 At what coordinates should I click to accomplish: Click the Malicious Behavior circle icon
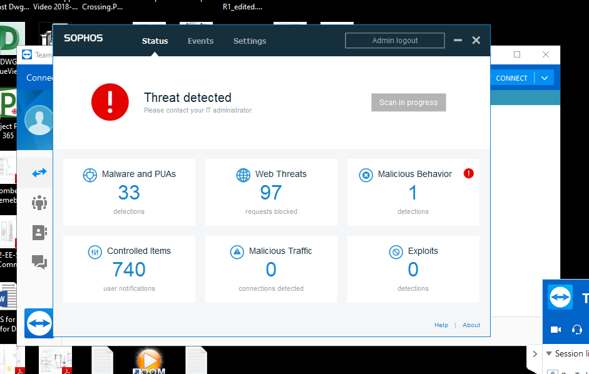366,175
